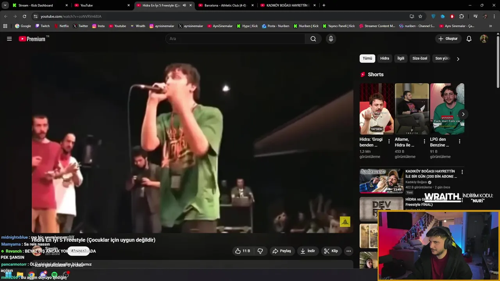Open a new browser tab
Image resolution: width=500 pixels, height=281 pixels.
(324, 5)
